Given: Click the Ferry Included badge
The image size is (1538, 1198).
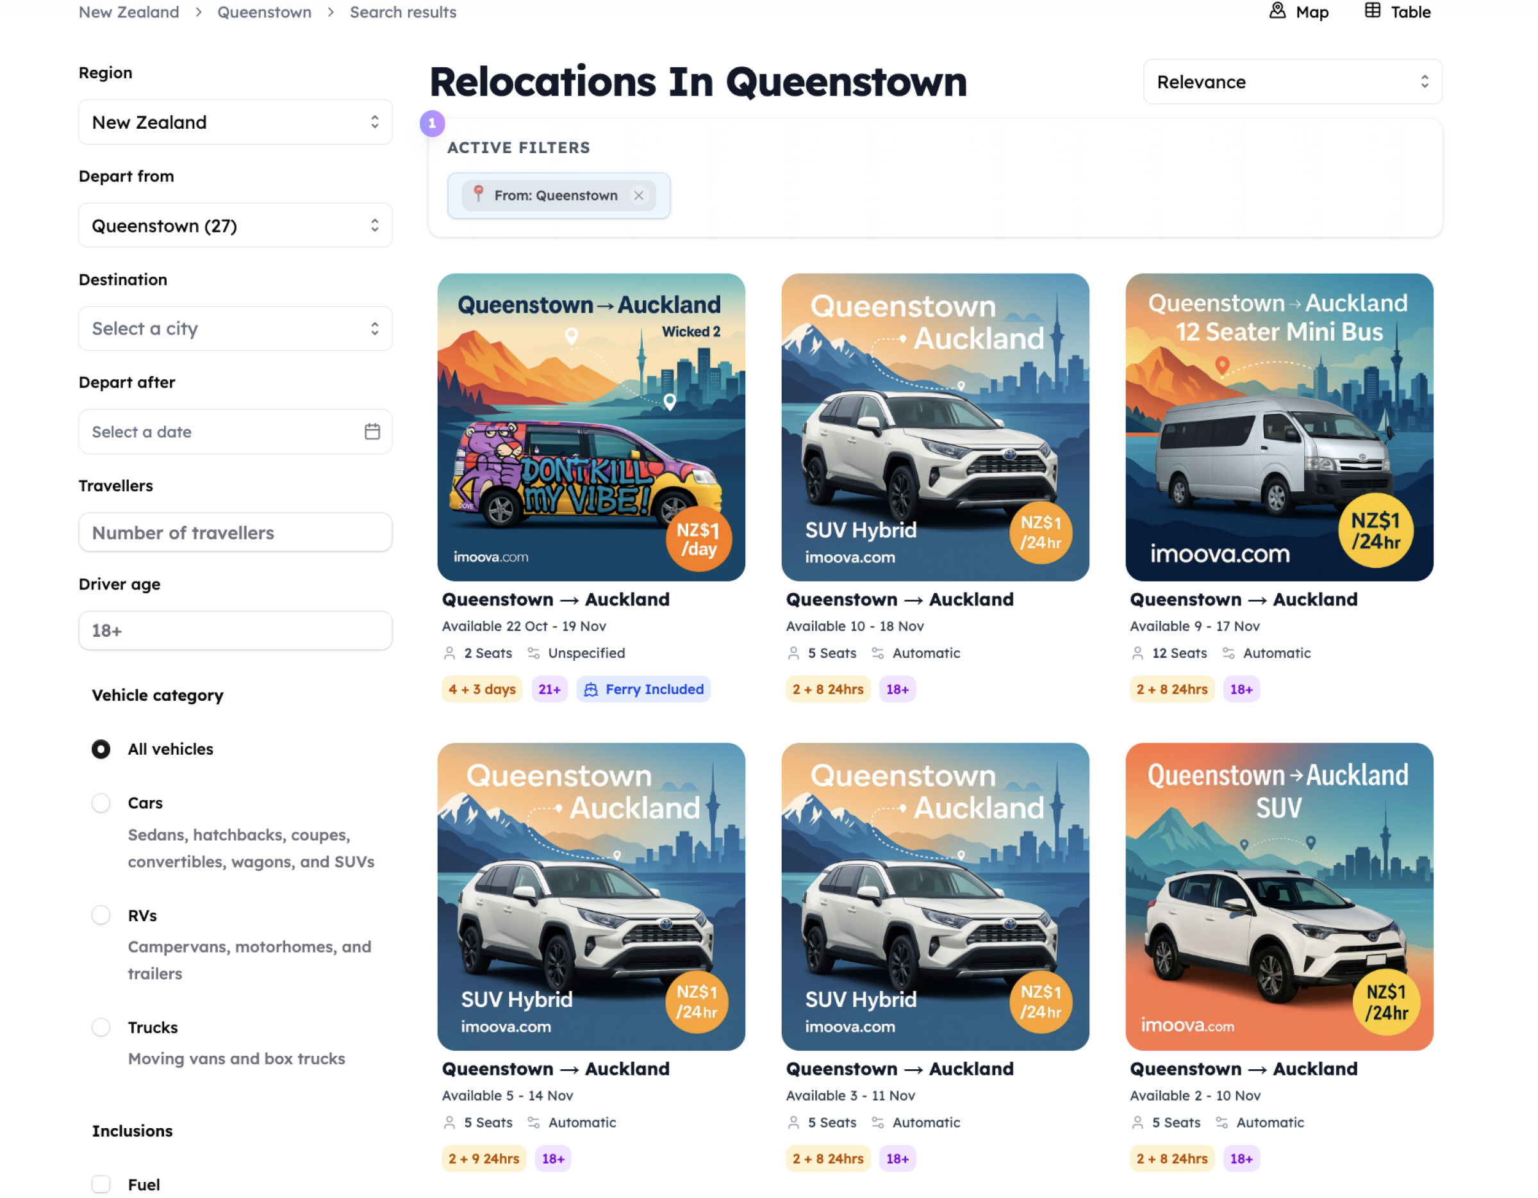Looking at the screenshot, I should pos(643,689).
